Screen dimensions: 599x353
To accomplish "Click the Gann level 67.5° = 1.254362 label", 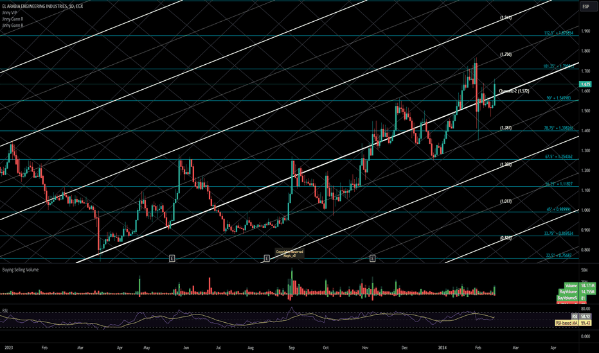I will click(x=559, y=157).
